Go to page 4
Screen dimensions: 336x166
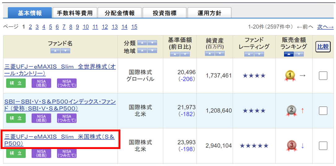(44, 27)
